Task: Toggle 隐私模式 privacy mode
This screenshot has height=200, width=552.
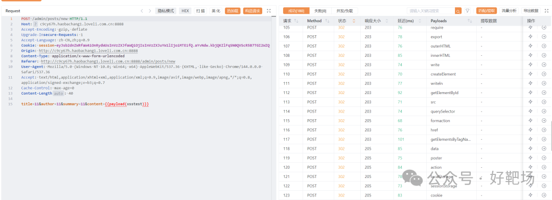Action: point(166,11)
